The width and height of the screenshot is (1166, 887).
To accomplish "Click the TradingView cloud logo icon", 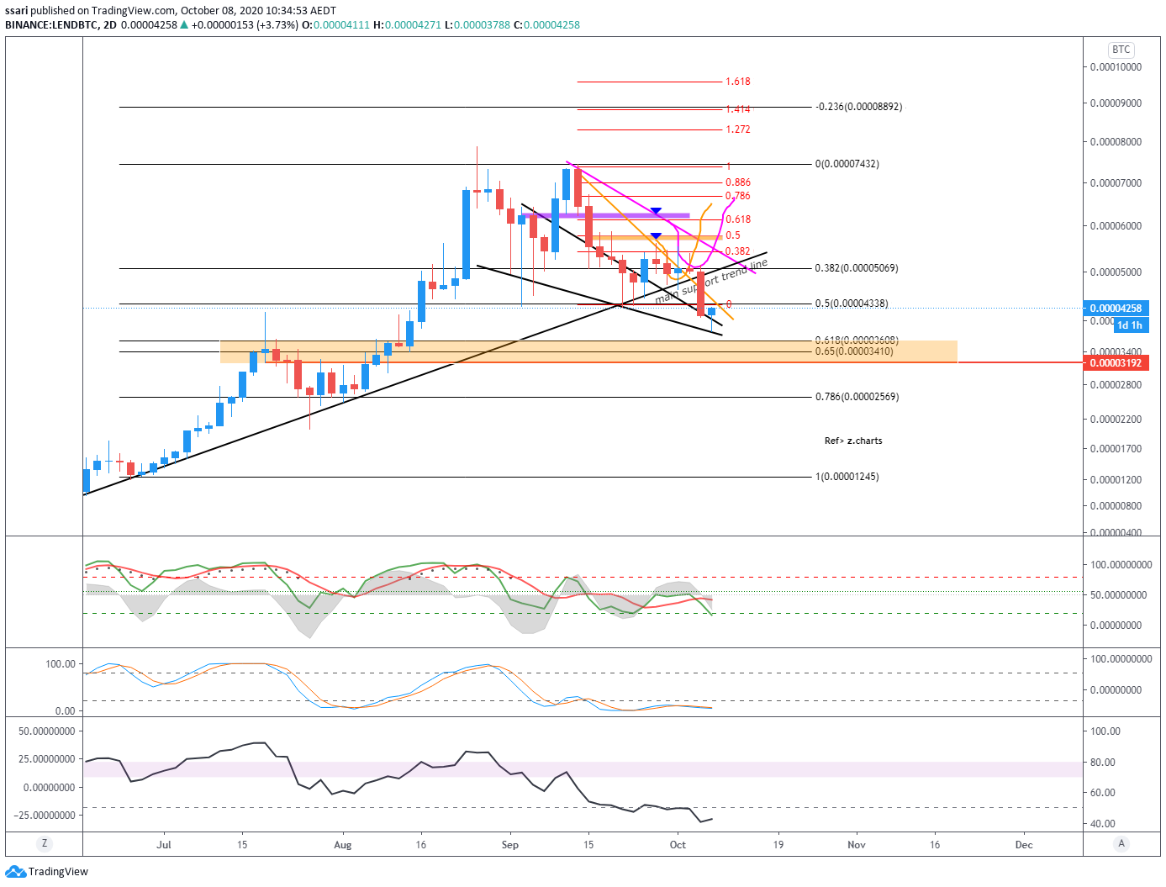I will coord(15,871).
